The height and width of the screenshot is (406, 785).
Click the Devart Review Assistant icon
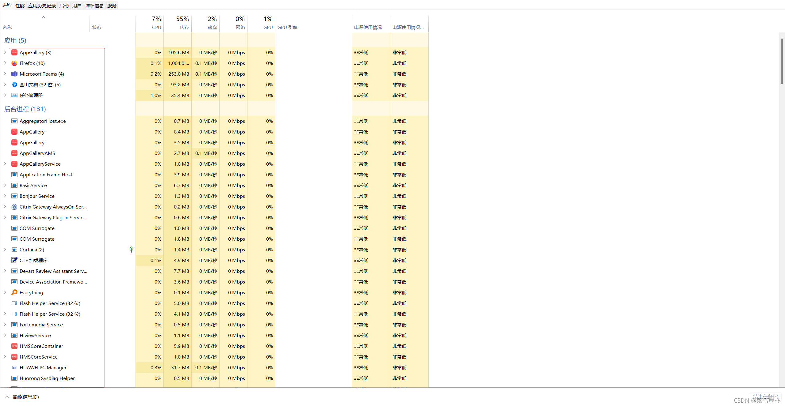[x=14, y=271]
